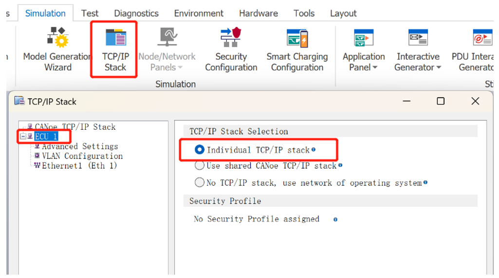
Task: Switch to the Diagnostics ribbon tab
Action: tap(136, 13)
